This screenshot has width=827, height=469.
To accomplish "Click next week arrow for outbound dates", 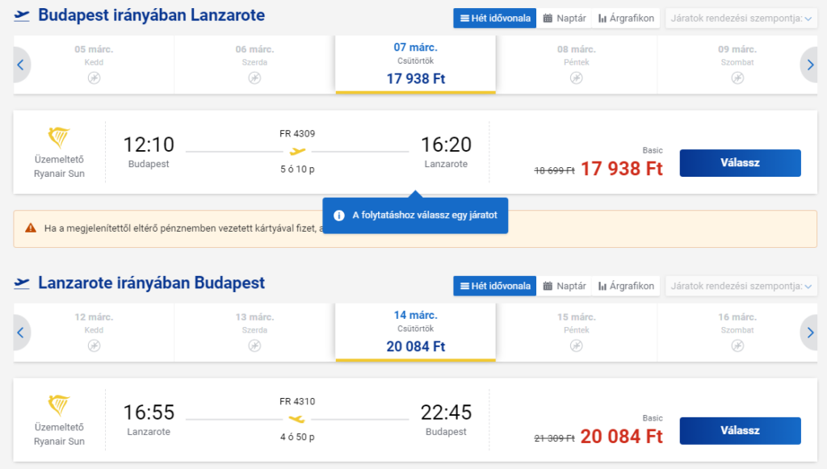I will (x=810, y=65).
